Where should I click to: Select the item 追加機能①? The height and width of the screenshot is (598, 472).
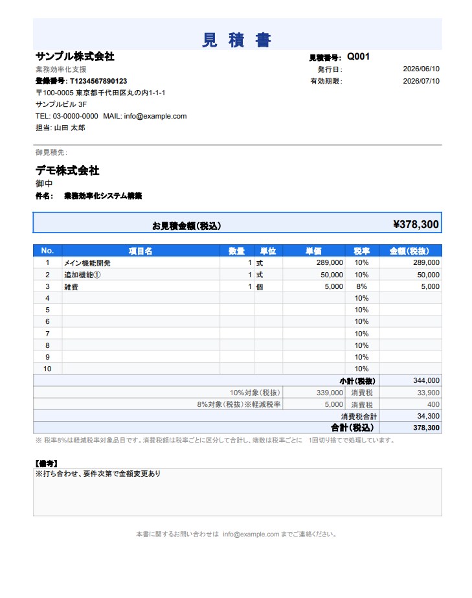[82, 275]
